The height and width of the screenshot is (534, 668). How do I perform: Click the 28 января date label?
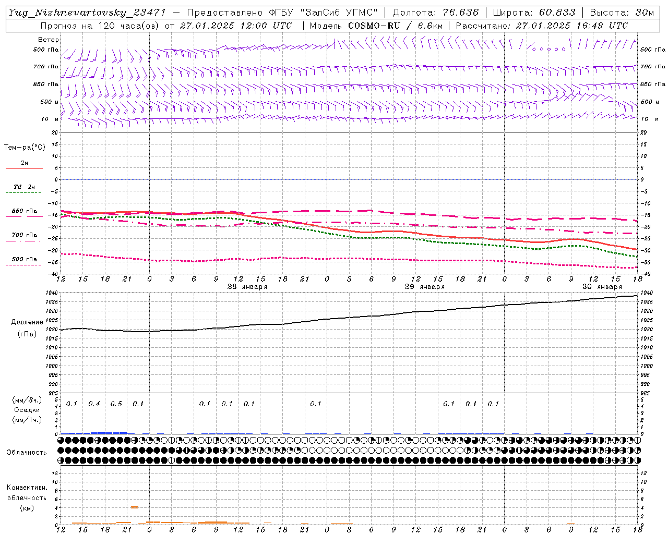[247, 287]
